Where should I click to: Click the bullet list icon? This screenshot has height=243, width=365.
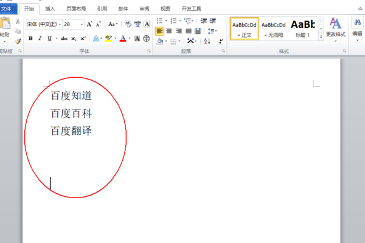pos(159,21)
